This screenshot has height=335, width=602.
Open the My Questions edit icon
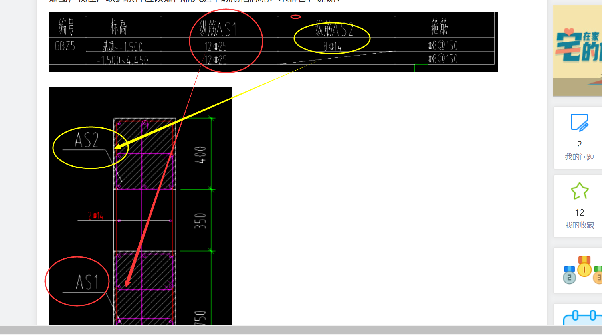click(x=579, y=123)
